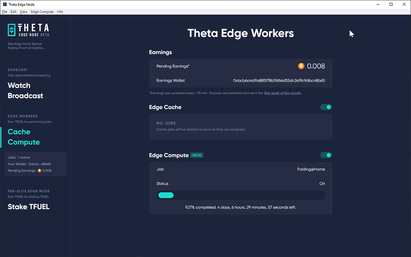The image size is (411, 257).
Task: Select Cache under Edge Workers
Action: tap(19, 132)
